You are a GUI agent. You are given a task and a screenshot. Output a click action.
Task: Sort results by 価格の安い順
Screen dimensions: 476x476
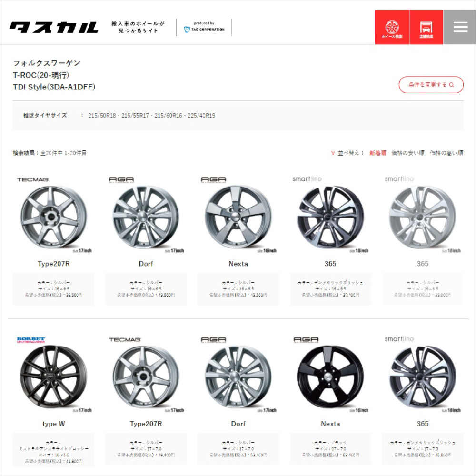(x=408, y=153)
